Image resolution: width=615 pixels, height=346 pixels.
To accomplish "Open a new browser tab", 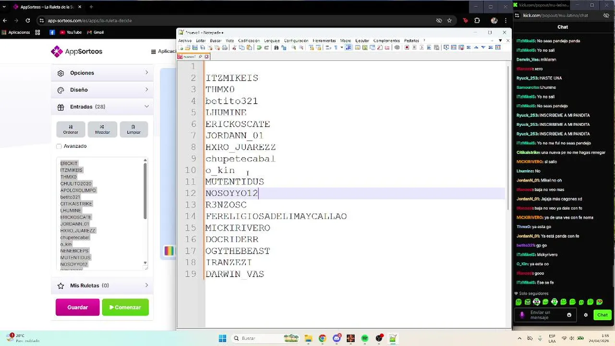I will click(x=91, y=7).
